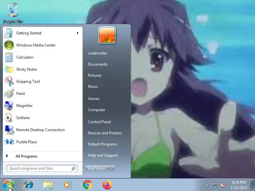Viewport: 255px width, 191px height.
Task: Open Music from the Start menu
Action: 93,87
